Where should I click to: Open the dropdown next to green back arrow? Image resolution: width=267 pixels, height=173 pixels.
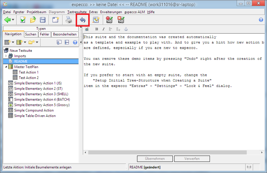13,20
